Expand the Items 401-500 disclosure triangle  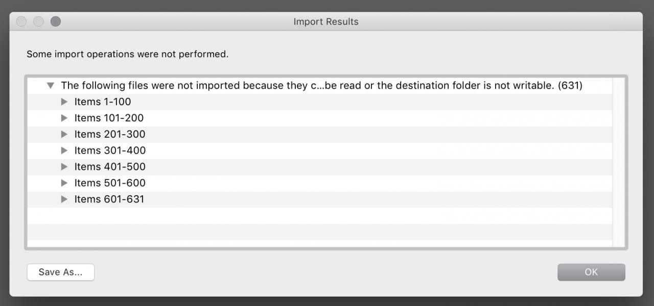64,167
